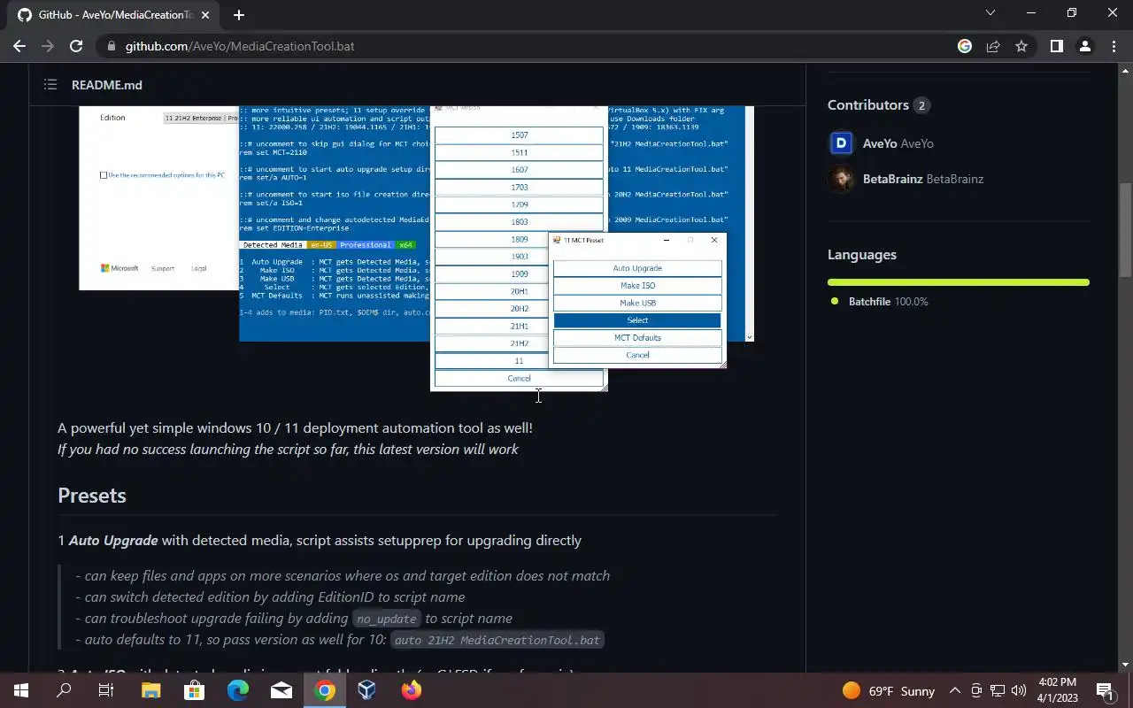The image size is (1133, 708).
Task: Reload the GitHub page
Action: click(x=76, y=46)
